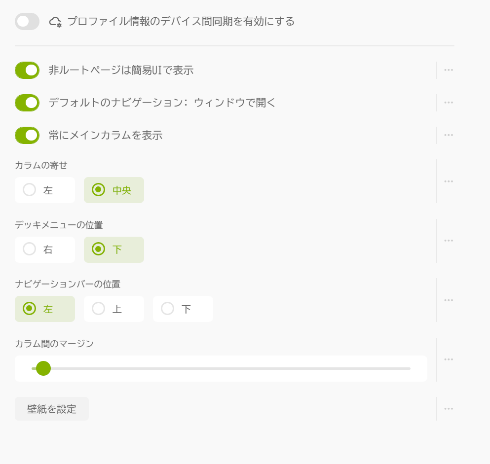Select 右 for deck menu position
This screenshot has width=490, height=464.
[x=44, y=250]
